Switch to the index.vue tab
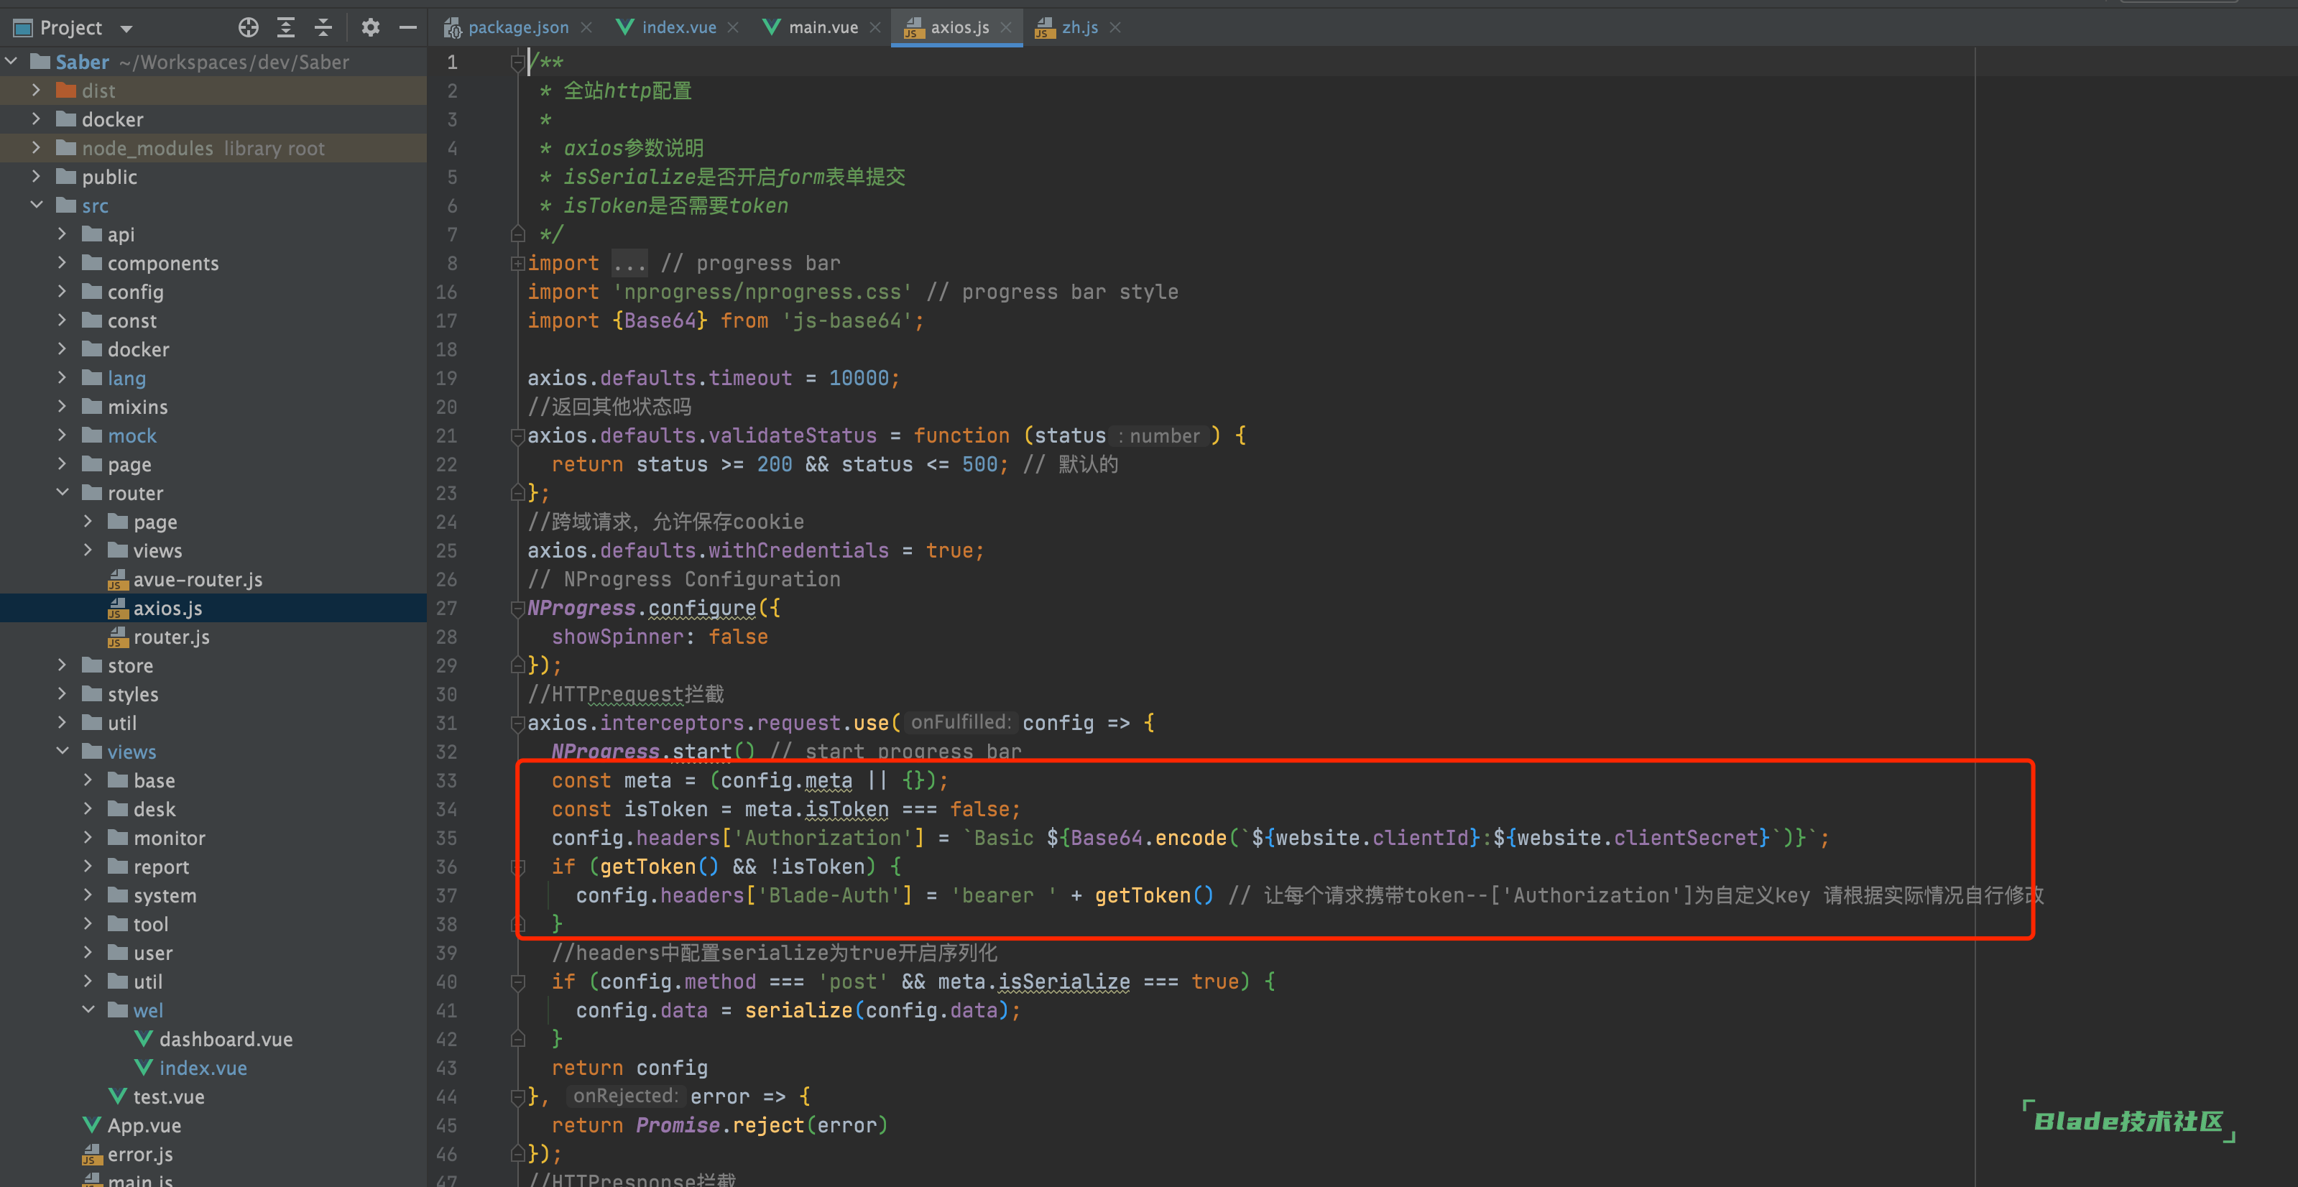Viewport: 2298px width, 1187px height. [679, 27]
